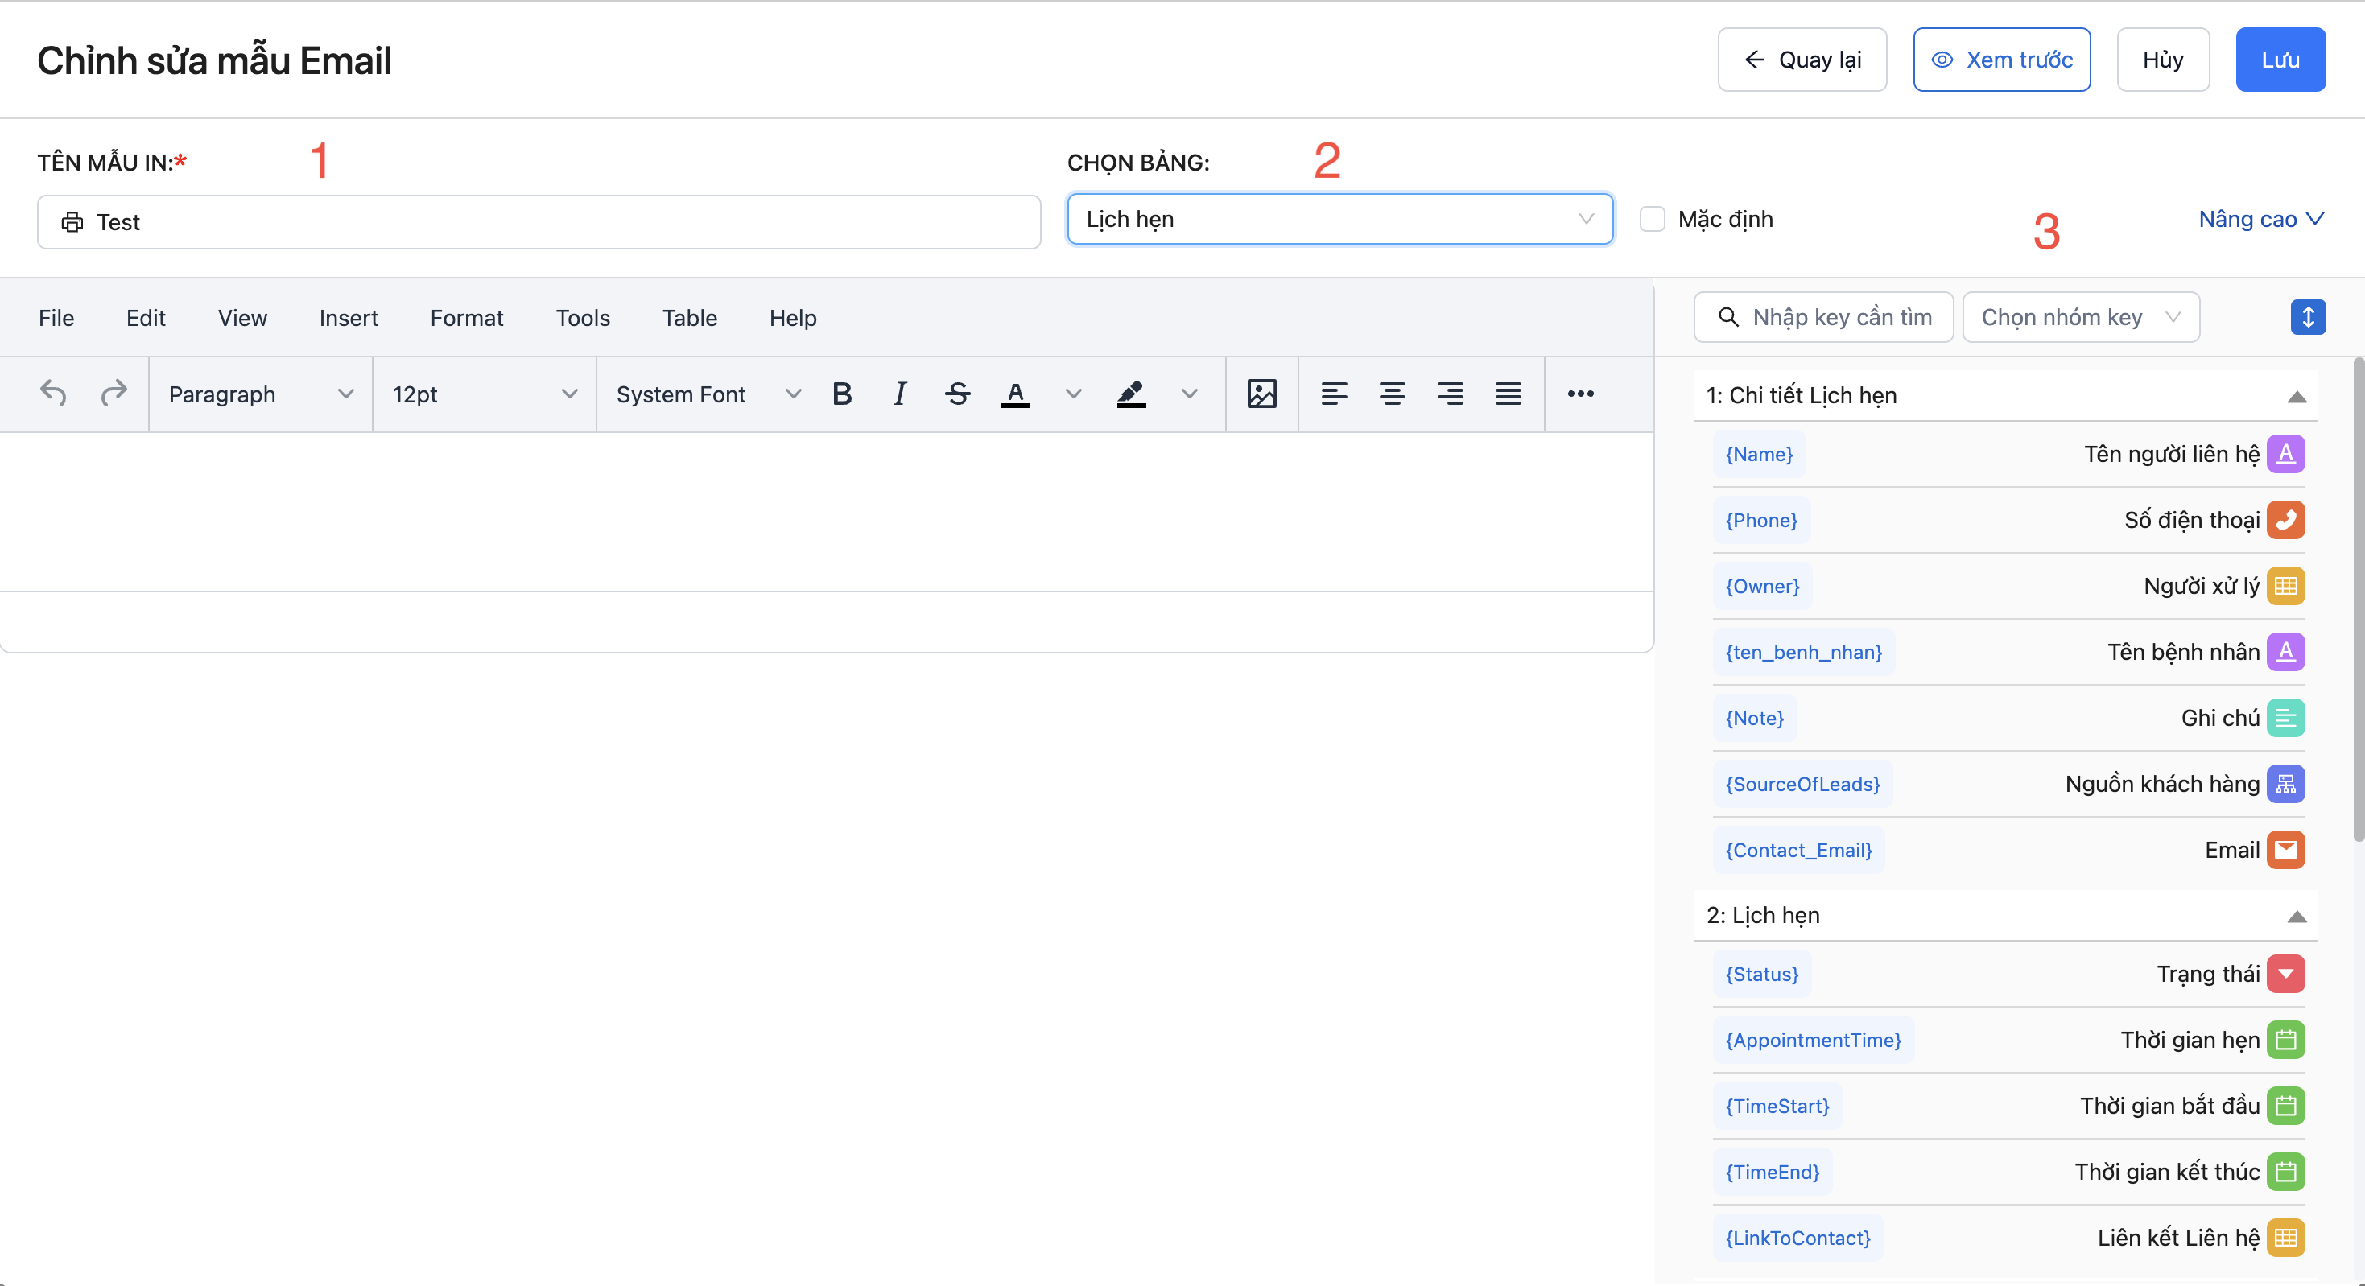This screenshot has height=1286, width=2365.
Task: Expand the Nâng cao advanced link
Action: (2260, 220)
